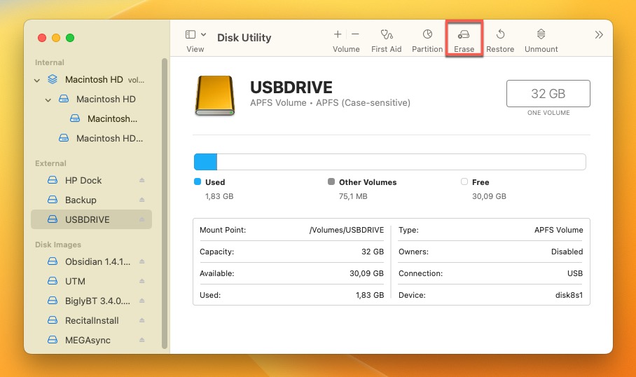Eject USBDRIVE from the sidebar

[x=142, y=219]
